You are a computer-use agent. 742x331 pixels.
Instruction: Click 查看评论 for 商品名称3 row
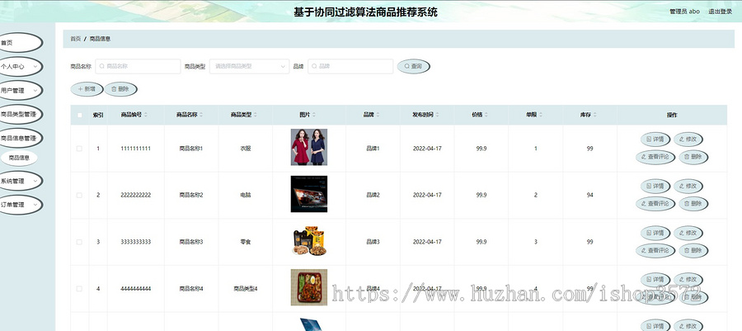655,250
